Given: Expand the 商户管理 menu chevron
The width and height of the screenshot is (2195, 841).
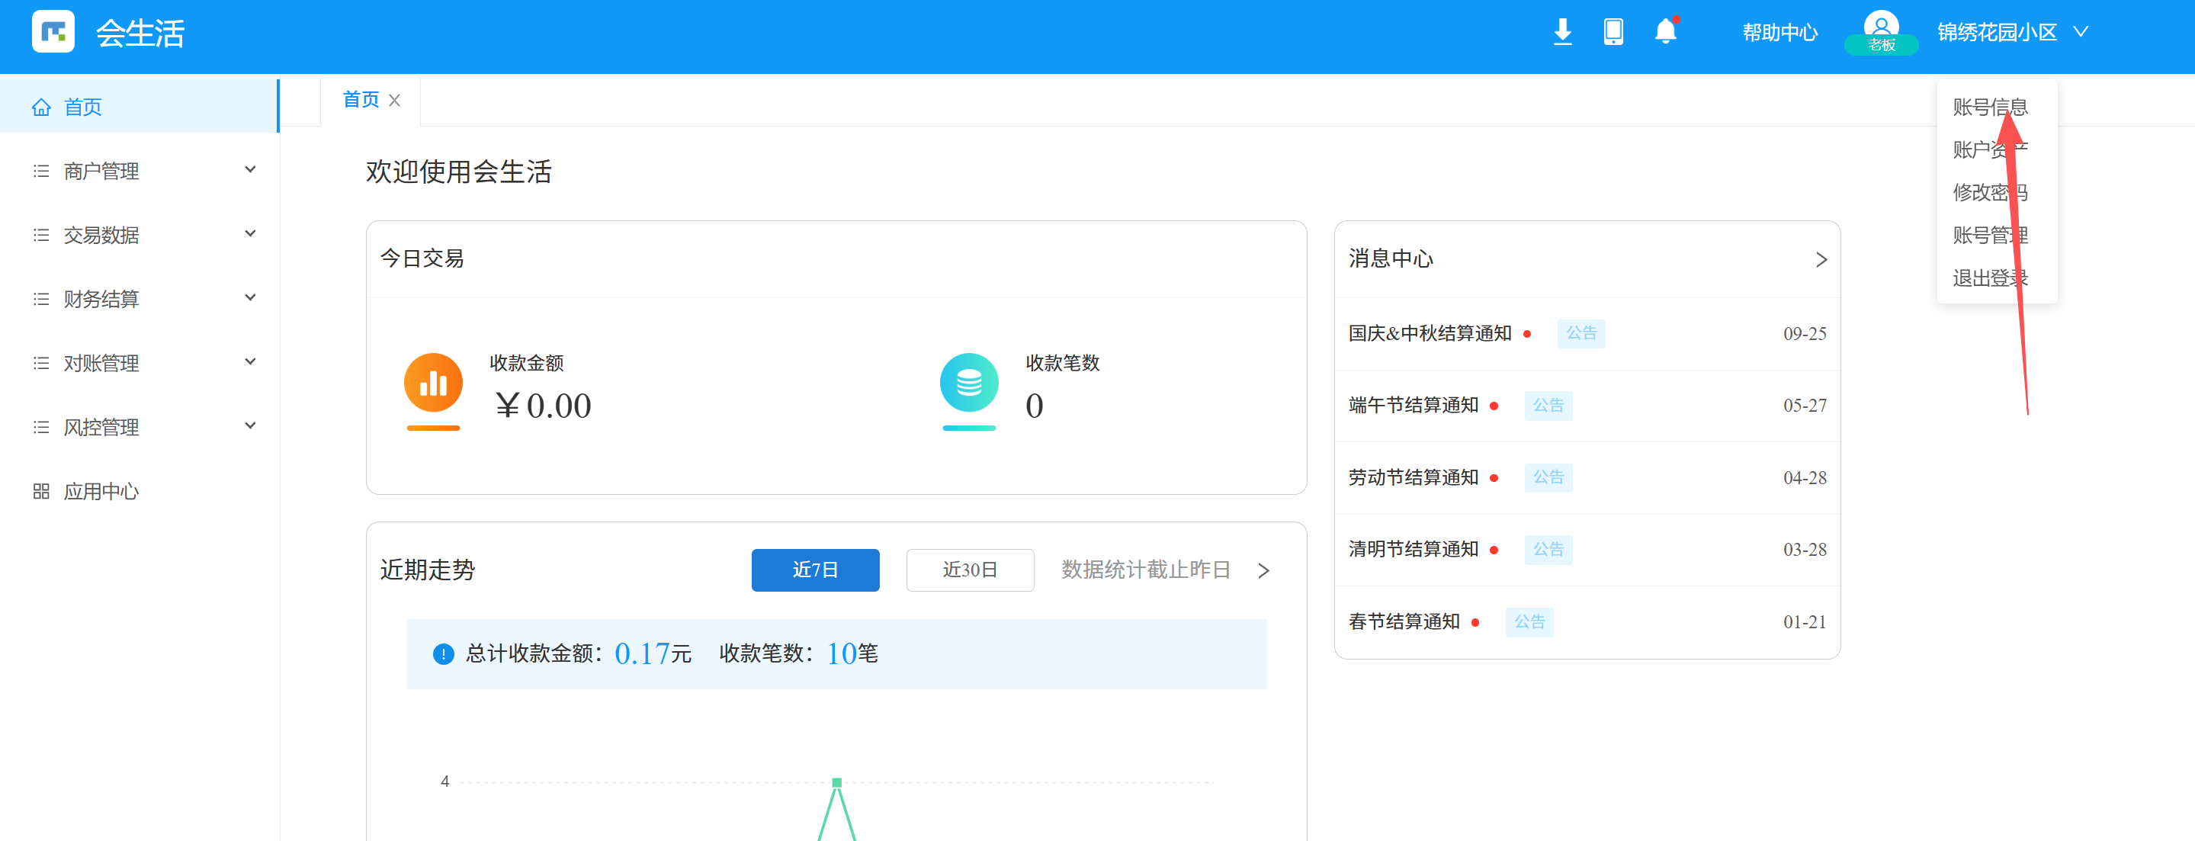Looking at the screenshot, I should 251,169.
